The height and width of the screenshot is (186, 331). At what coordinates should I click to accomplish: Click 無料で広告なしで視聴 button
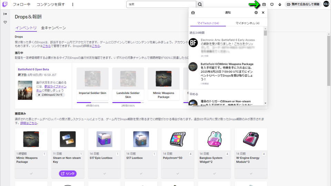coord(303,4)
